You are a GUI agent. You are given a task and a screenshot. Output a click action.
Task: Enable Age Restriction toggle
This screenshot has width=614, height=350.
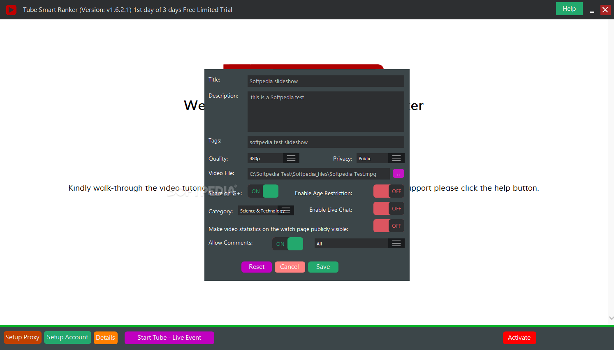389,191
